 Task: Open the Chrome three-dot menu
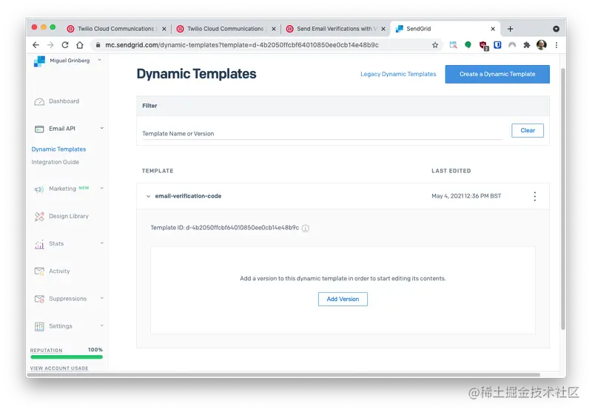coord(556,45)
